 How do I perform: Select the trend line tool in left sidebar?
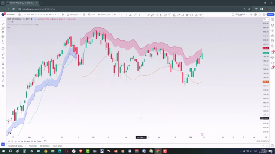pos(3,24)
